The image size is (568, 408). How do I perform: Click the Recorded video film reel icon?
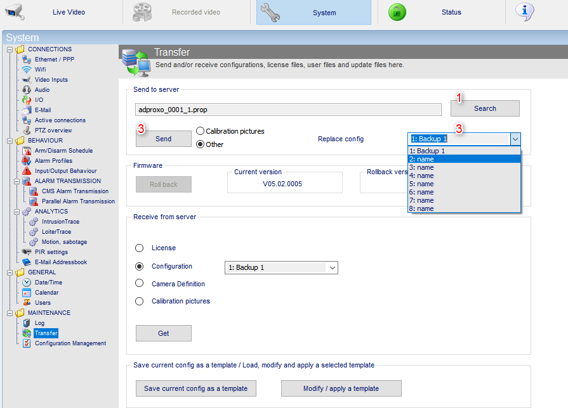pyautogui.click(x=142, y=12)
